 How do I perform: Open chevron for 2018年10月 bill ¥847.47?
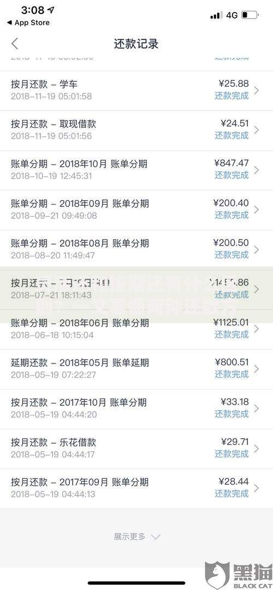click(x=257, y=170)
